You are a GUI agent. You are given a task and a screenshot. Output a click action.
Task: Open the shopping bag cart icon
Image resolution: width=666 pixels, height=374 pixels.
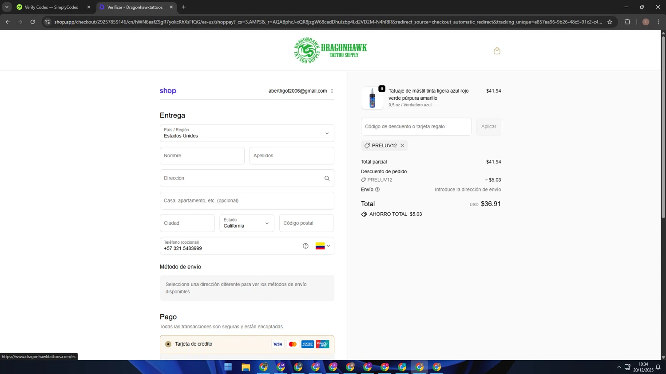497,51
